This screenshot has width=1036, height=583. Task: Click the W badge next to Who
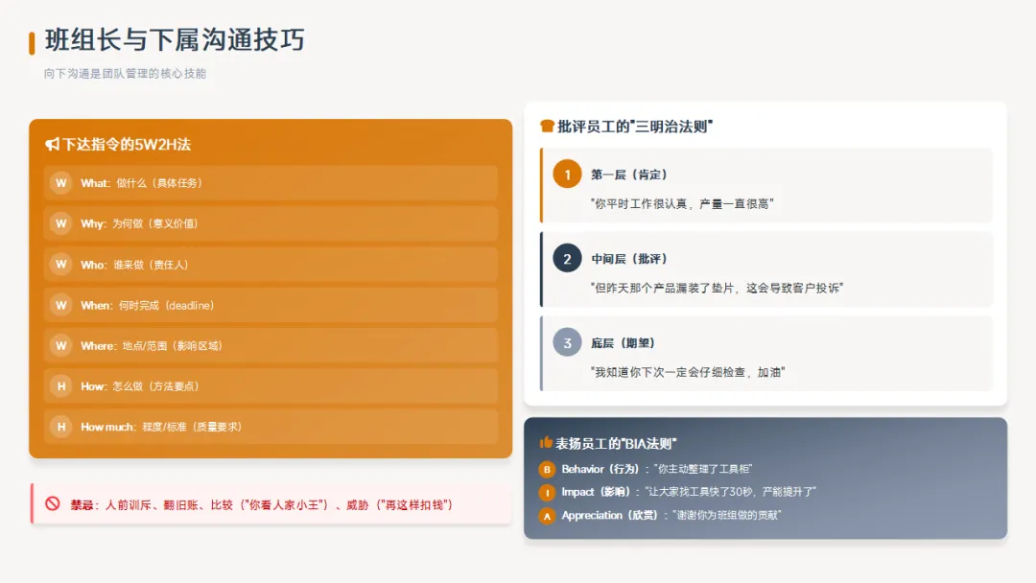click(x=61, y=264)
